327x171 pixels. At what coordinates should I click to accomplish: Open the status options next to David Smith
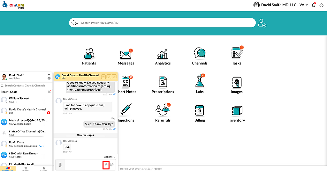click(x=49, y=78)
